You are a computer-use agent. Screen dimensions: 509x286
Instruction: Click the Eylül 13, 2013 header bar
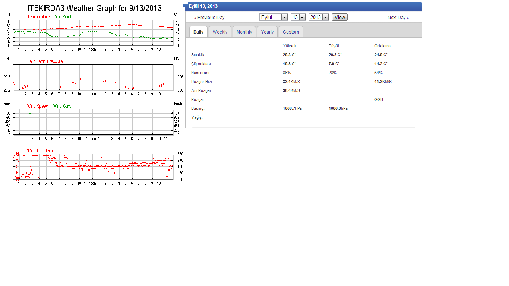pos(303,6)
